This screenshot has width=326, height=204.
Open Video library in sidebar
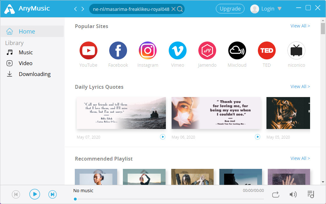pos(25,63)
